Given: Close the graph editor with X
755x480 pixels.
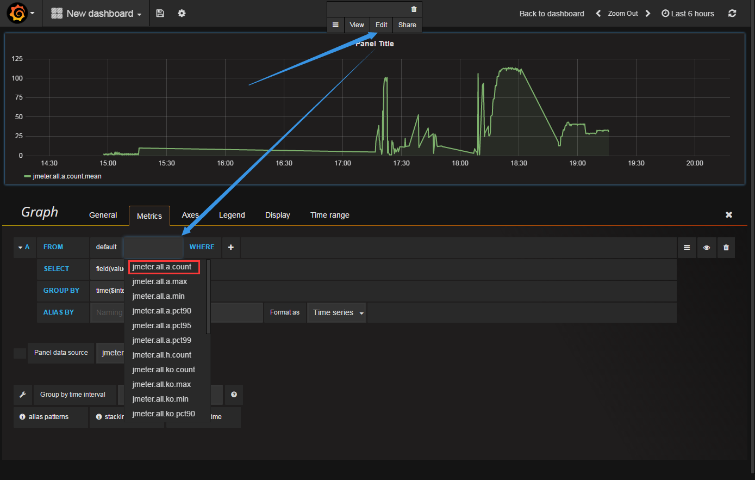Looking at the screenshot, I should point(729,215).
